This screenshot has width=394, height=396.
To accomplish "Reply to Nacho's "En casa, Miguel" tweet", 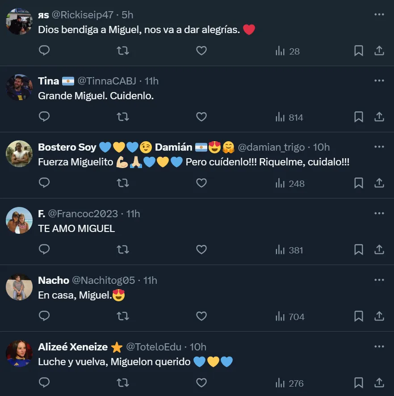I will click(x=44, y=316).
